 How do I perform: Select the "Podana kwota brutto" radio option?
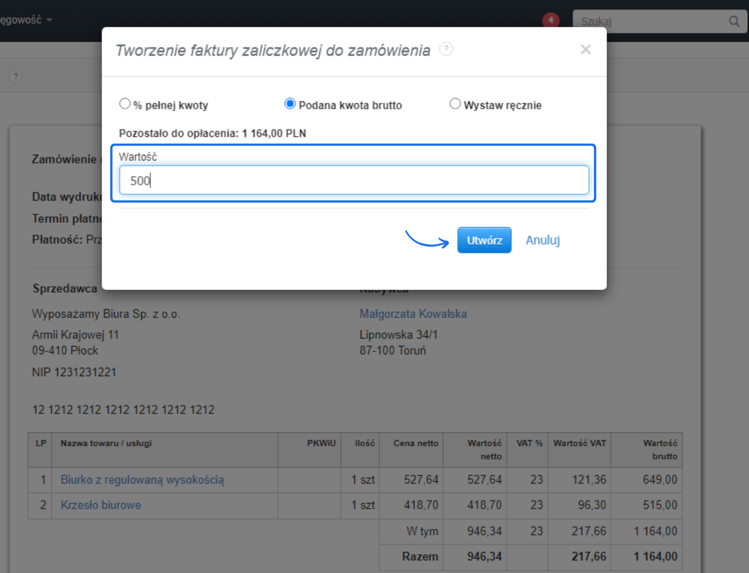[289, 104]
